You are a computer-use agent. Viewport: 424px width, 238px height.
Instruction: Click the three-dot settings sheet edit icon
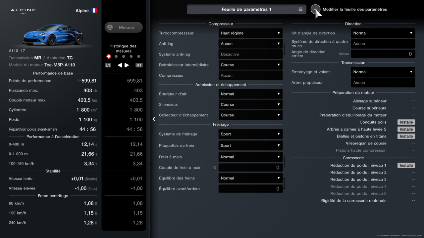(315, 9)
